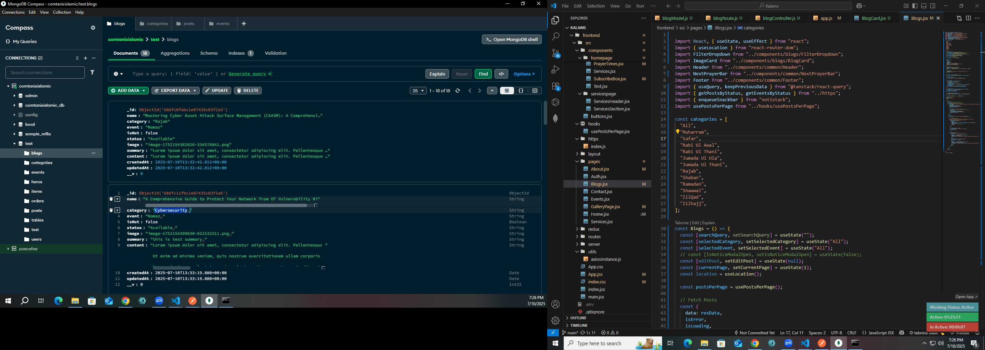Image resolution: width=985 pixels, height=350 pixels.
Task: Click remote window indicator in VS Code status bar
Action: click(x=553, y=333)
